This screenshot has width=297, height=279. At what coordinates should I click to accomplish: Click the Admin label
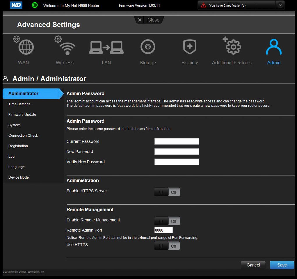tap(274, 63)
